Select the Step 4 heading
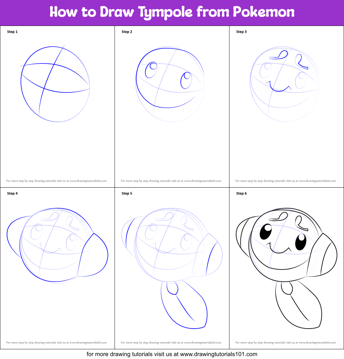This screenshot has width=344, height=359. (12, 193)
